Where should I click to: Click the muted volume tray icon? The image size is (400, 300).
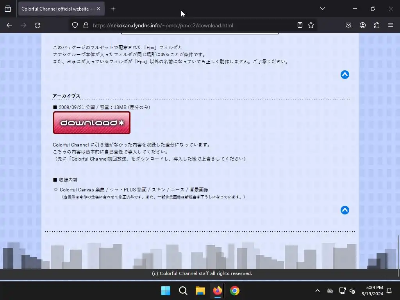[352, 291]
